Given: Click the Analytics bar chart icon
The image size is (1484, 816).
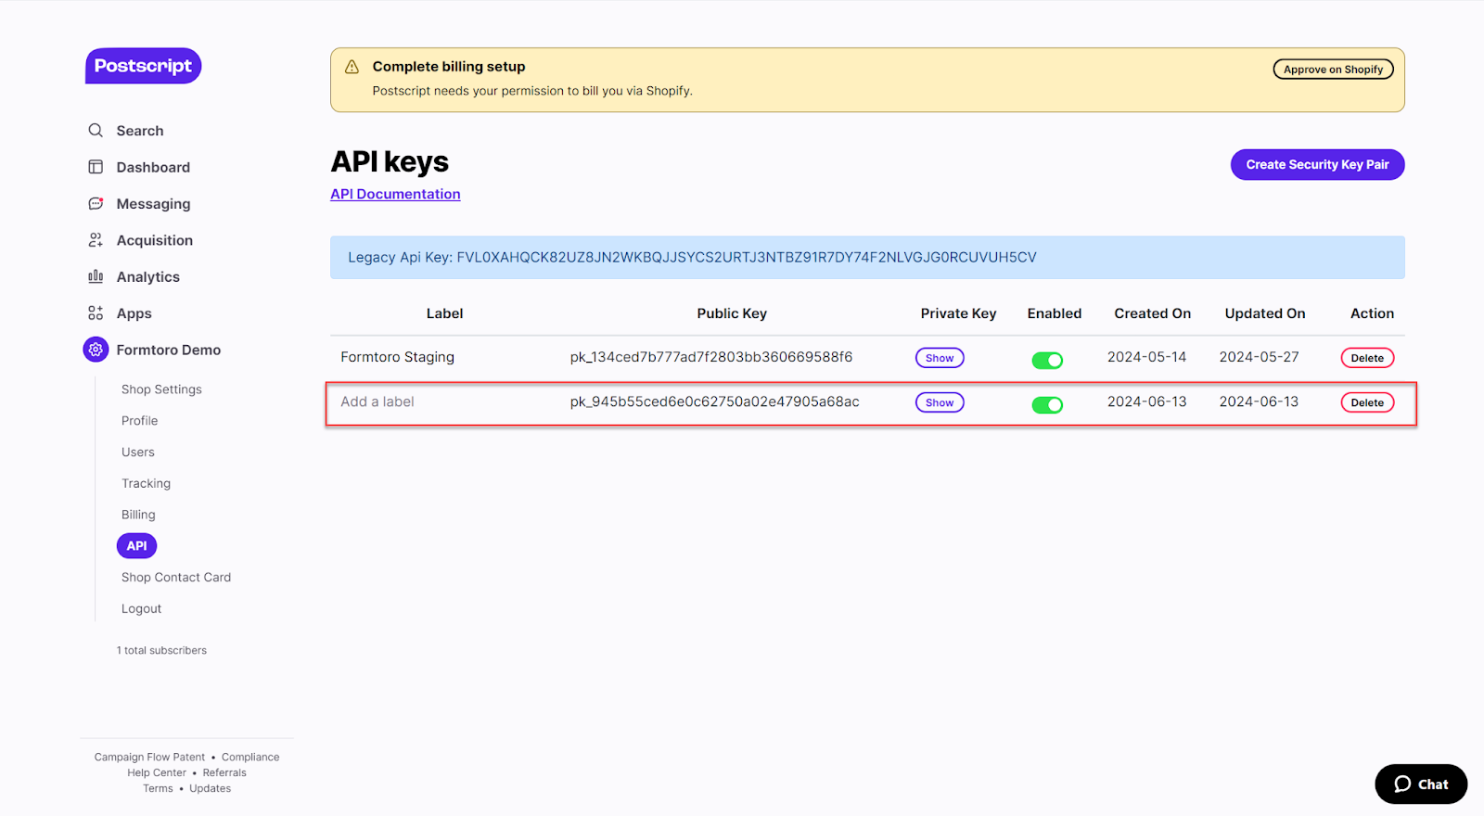Looking at the screenshot, I should pos(96,276).
